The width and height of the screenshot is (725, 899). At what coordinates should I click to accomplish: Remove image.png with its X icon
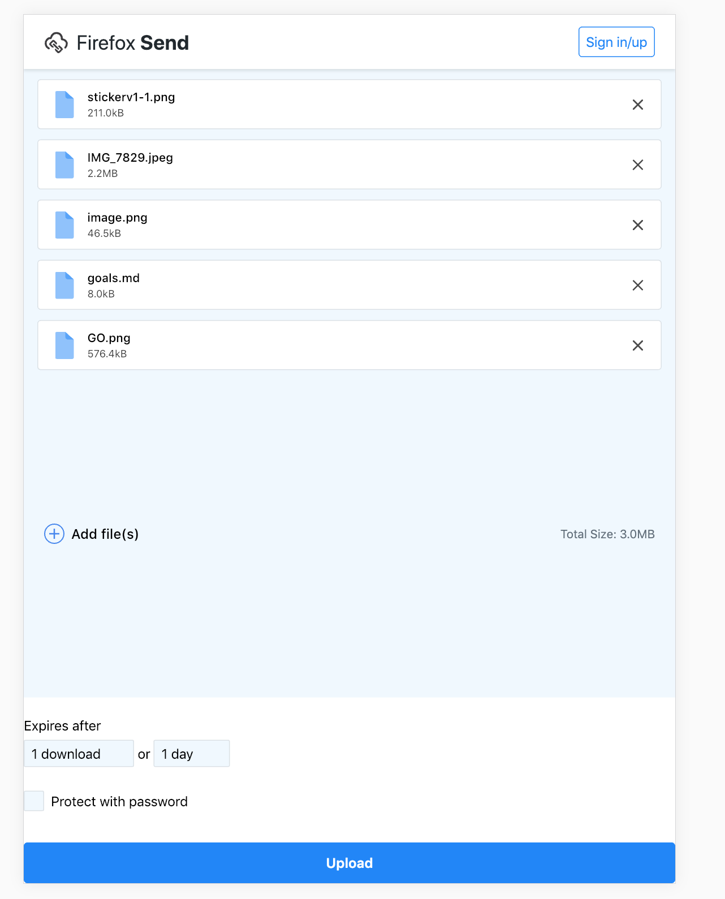637,225
